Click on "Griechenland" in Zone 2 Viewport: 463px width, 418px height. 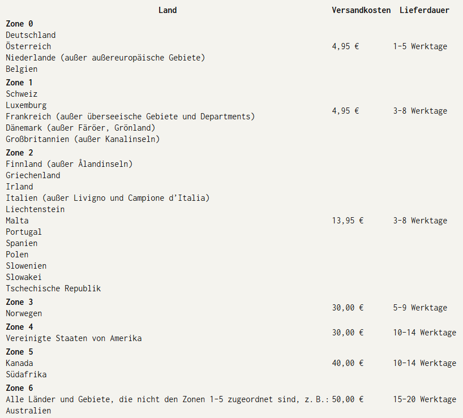pos(33,175)
